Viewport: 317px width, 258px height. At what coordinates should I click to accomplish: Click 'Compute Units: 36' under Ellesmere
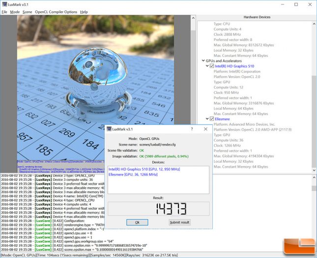click(x=229, y=140)
